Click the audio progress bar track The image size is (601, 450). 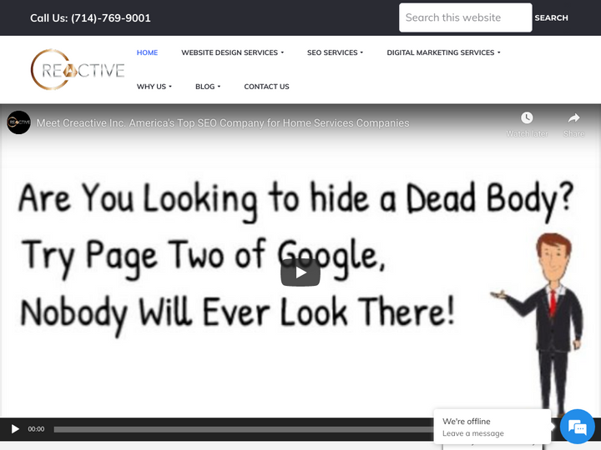pyautogui.click(x=242, y=429)
